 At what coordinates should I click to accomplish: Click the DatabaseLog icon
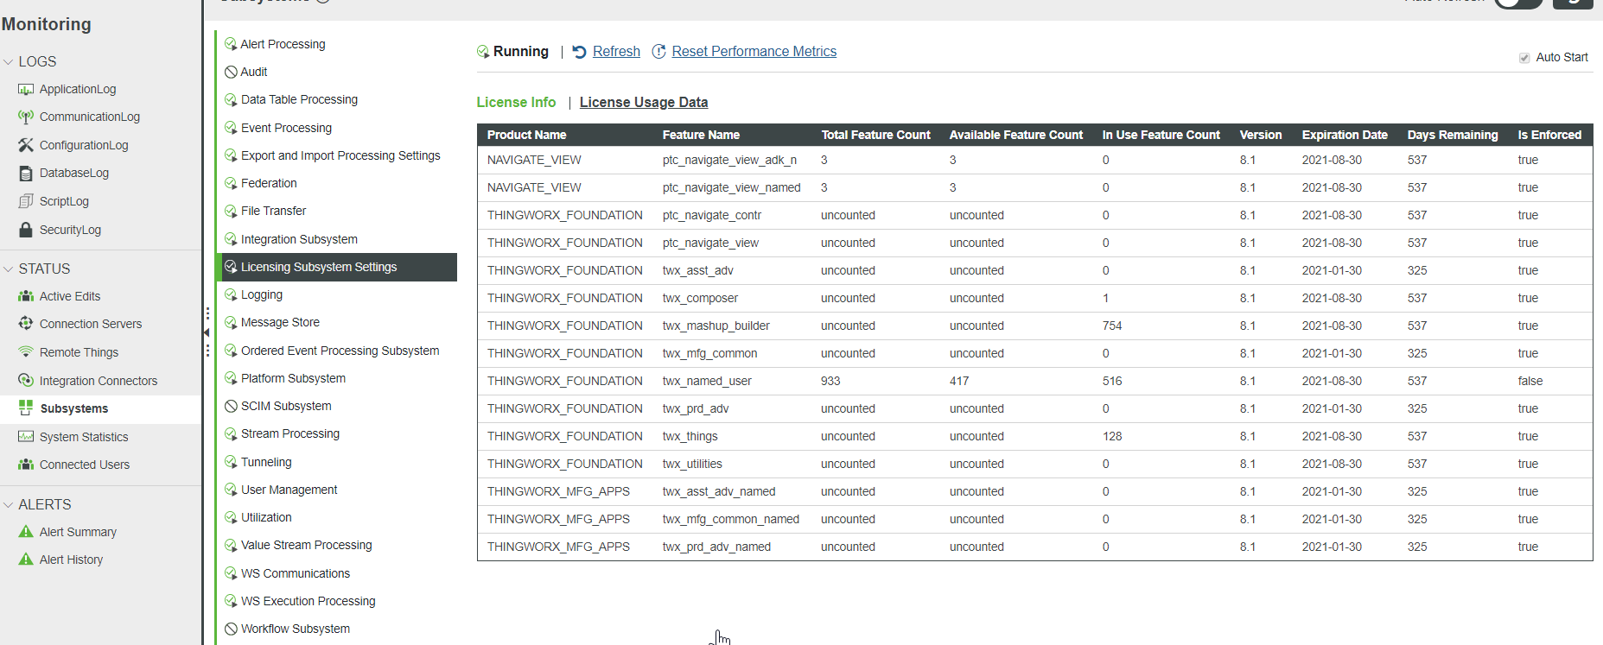tap(26, 173)
